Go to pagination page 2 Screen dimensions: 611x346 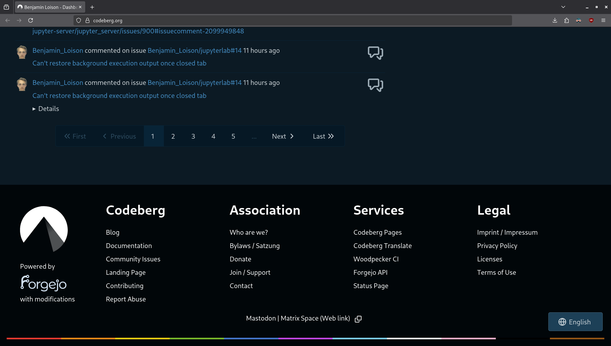pos(173,136)
